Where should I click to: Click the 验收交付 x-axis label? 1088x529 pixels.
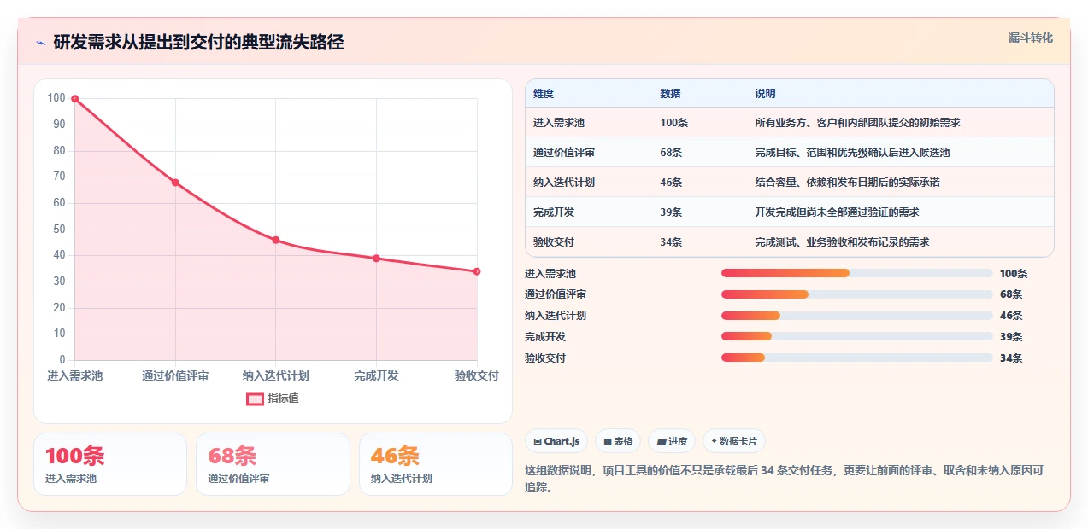point(476,375)
